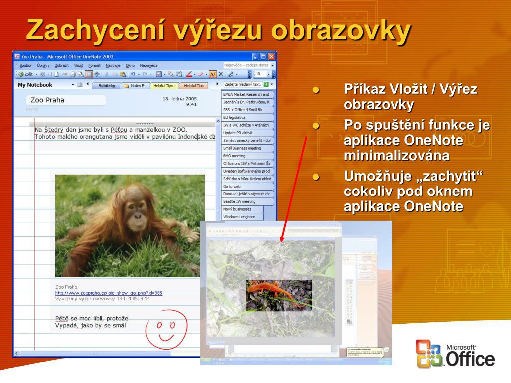The height and width of the screenshot is (383, 511).
Task: Expand the My Notebook dropdown arrow
Action: 73,85
